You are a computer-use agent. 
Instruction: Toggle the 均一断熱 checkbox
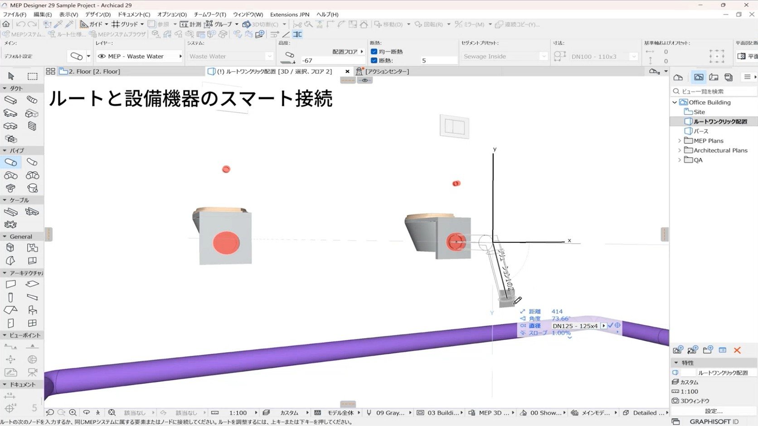[x=374, y=51]
